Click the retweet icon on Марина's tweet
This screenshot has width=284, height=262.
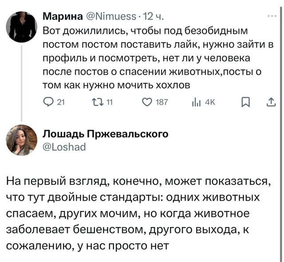[98, 102]
